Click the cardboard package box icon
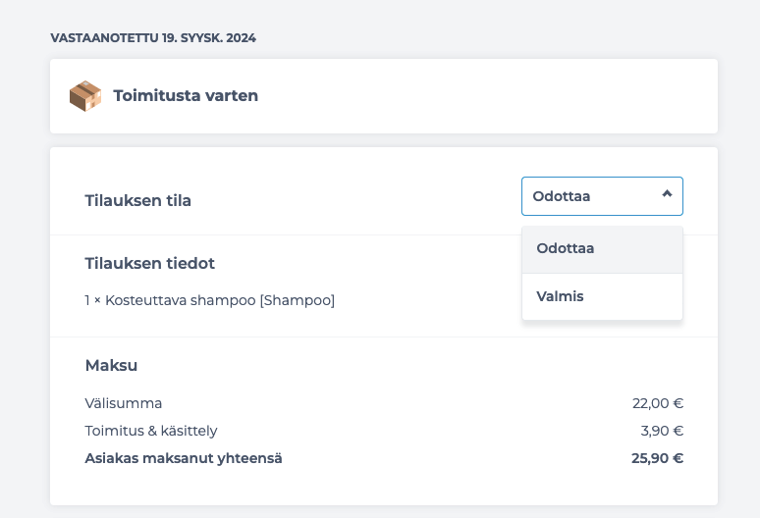The image size is (760, 518). 85,96
